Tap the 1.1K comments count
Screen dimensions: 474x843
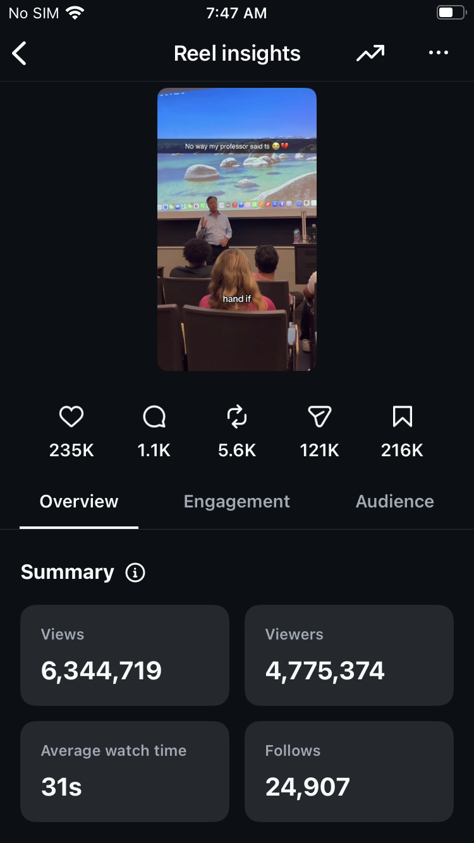point(154,451)
